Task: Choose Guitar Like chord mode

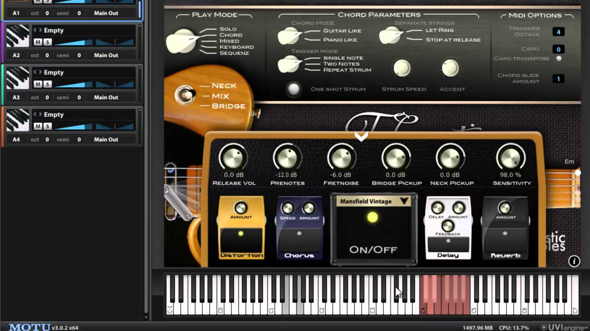Action: point(342,31)
